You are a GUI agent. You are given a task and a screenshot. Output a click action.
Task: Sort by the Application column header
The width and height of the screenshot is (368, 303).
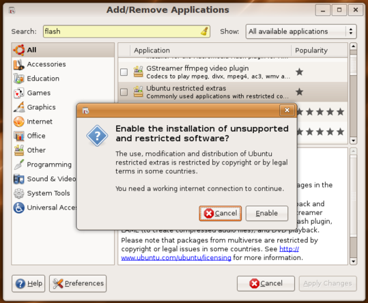(210, 50)
